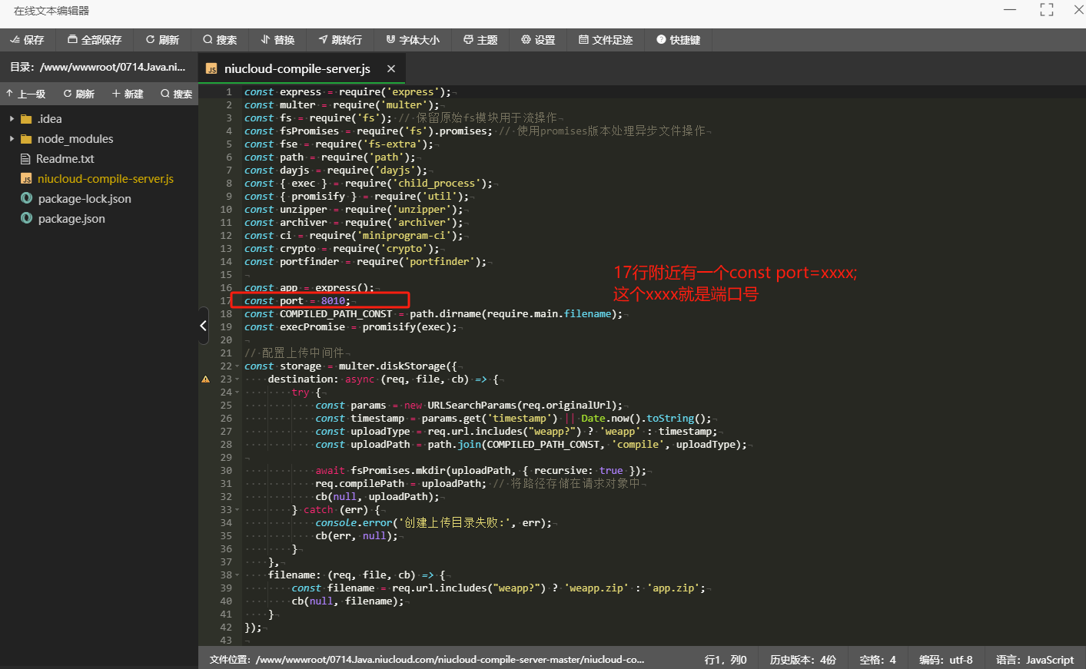Collapse the file sidebar with the arrow handle
This screenshot has width=1086, height=669.
[203, 326]
